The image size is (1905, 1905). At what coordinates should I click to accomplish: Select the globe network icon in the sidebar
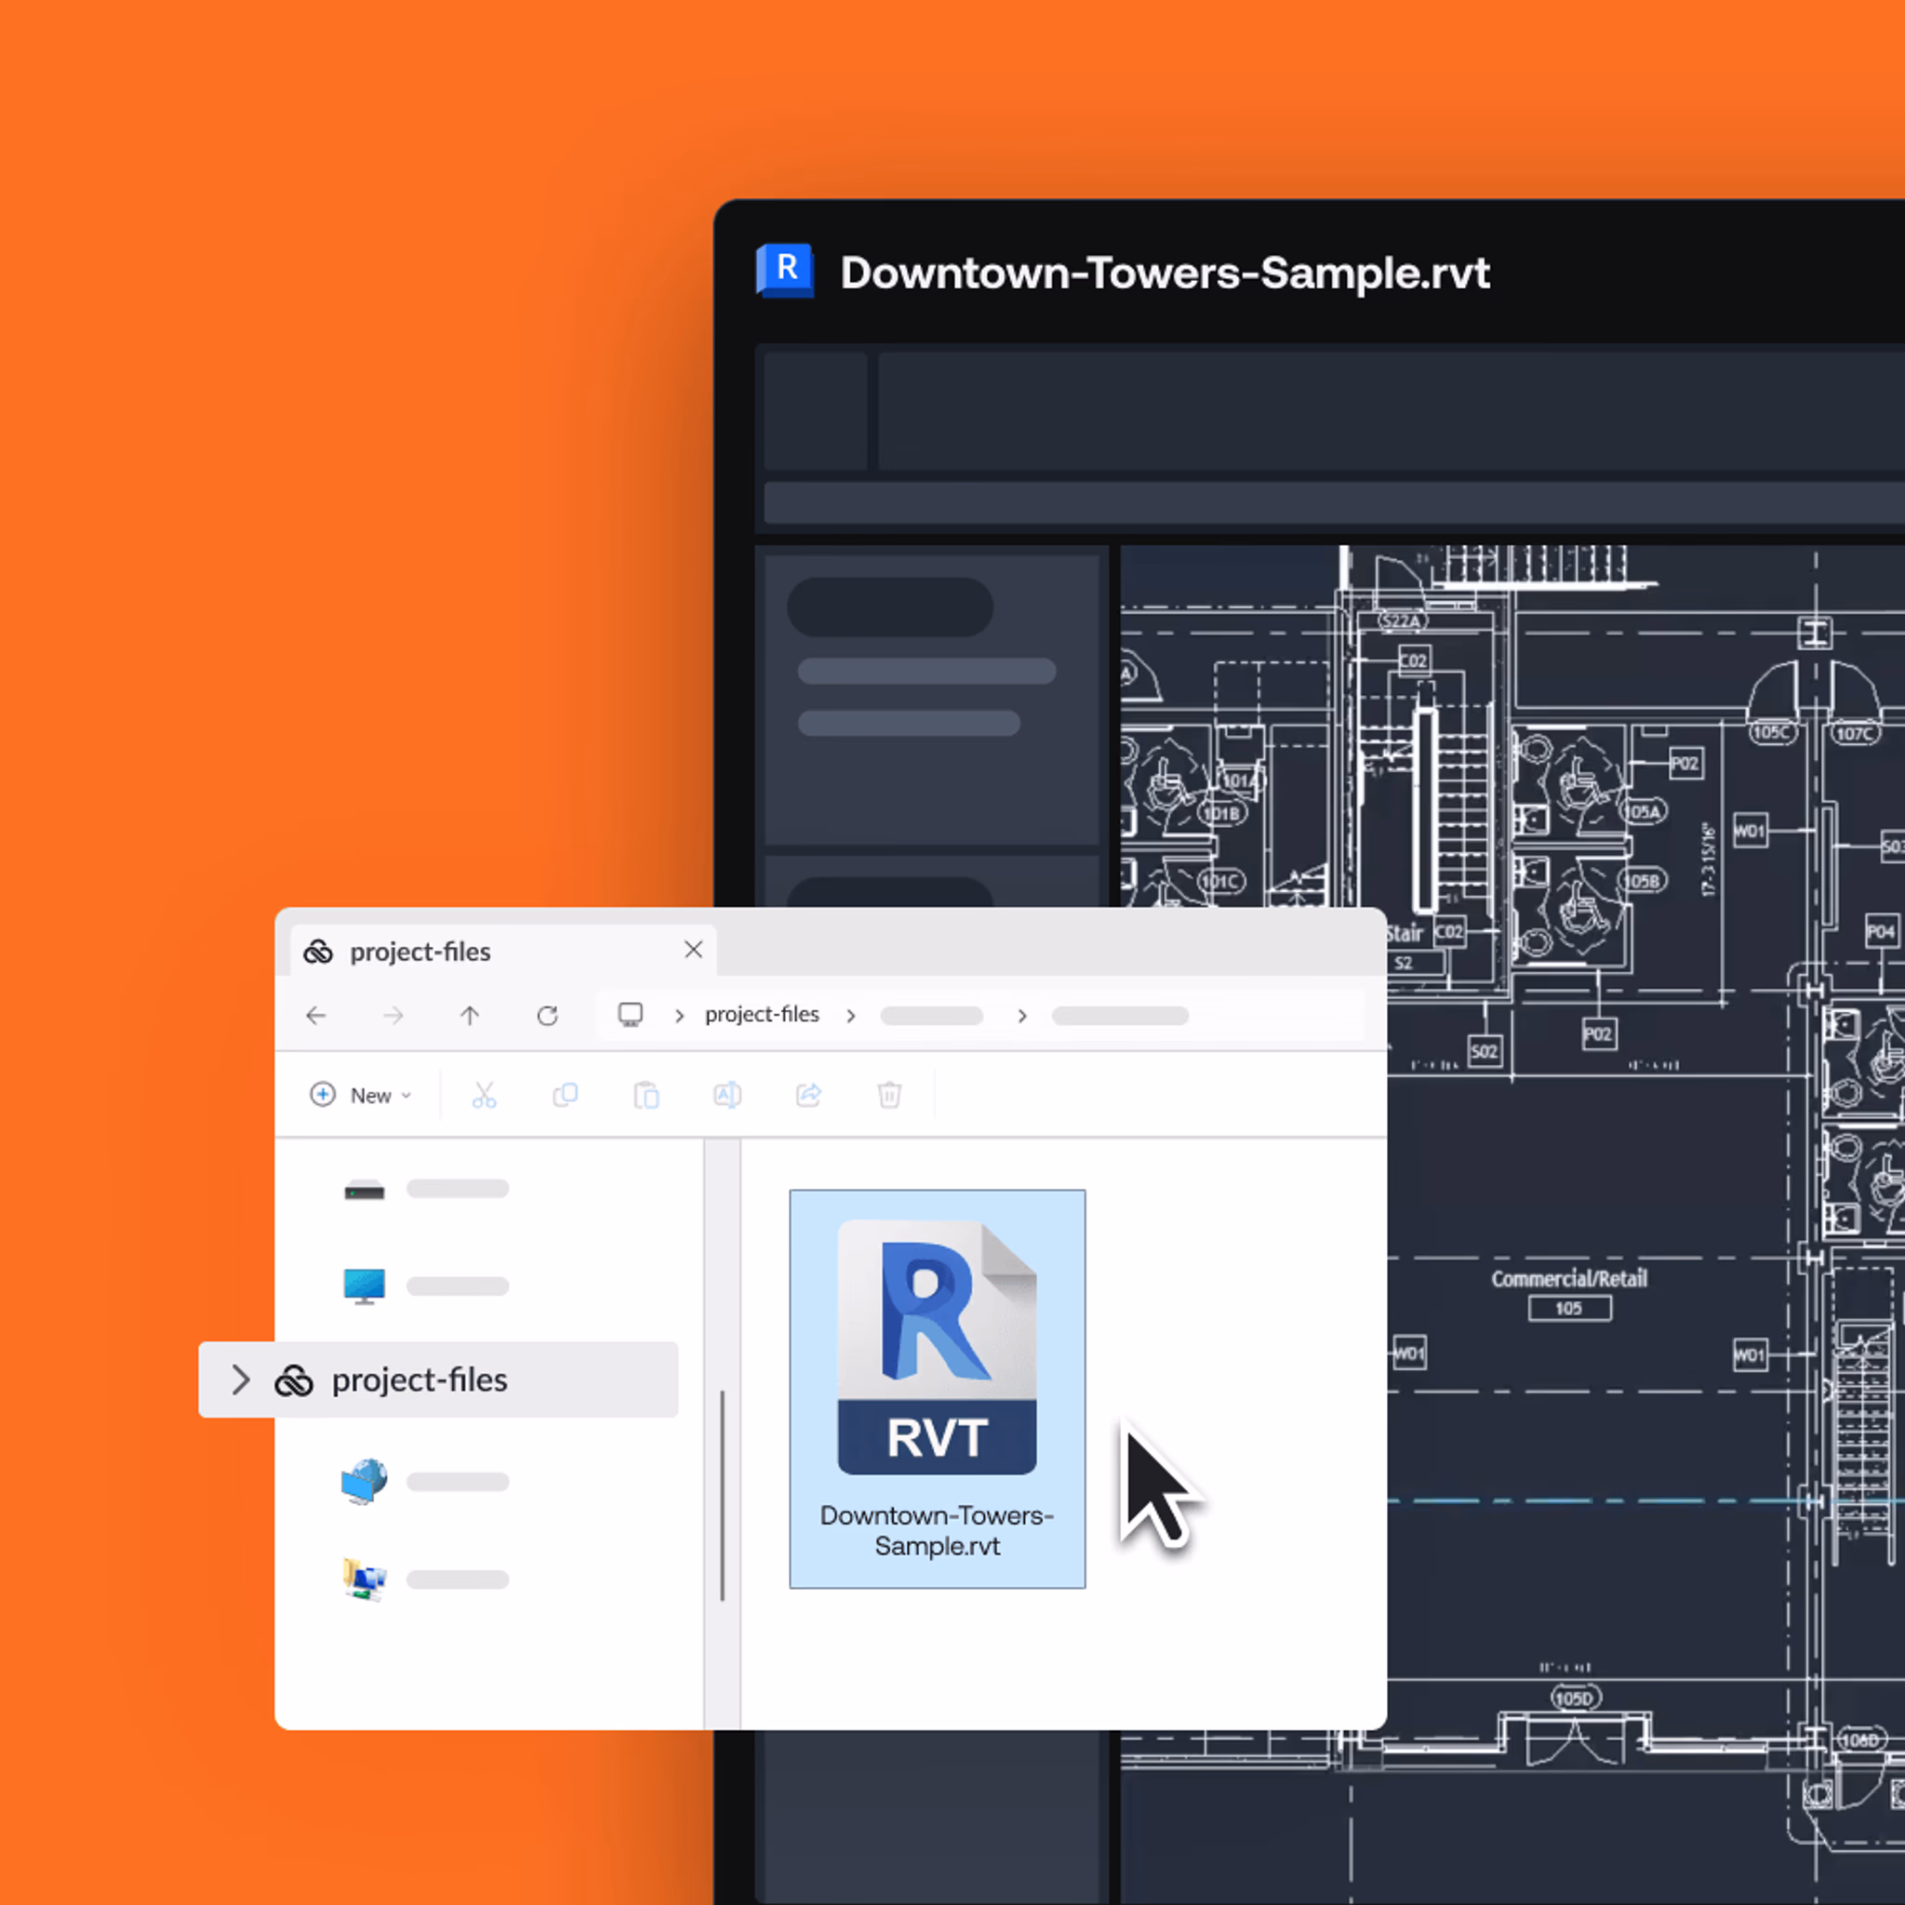[364, 1481]
